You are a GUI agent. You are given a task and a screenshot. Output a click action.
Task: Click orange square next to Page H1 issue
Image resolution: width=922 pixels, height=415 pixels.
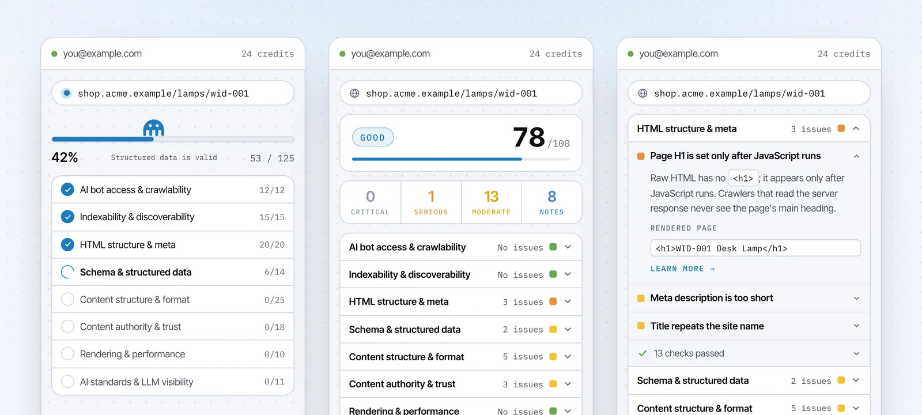click(x=641, y=156)
